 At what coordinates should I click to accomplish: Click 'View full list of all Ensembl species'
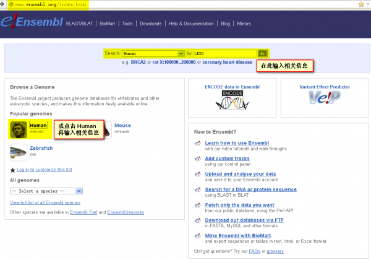pos(45,202)
